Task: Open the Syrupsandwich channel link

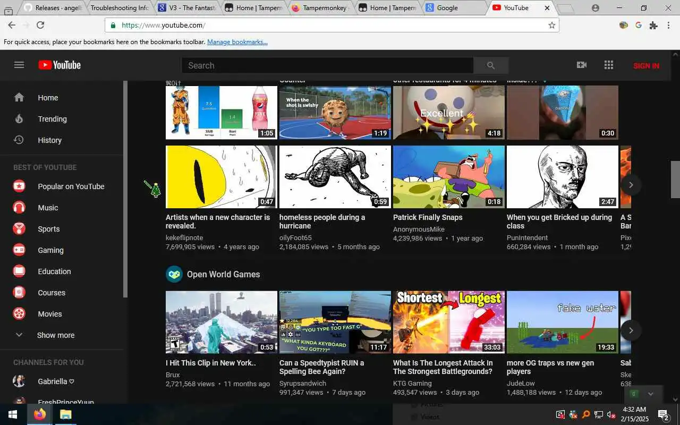Action: tap(303, 384)
